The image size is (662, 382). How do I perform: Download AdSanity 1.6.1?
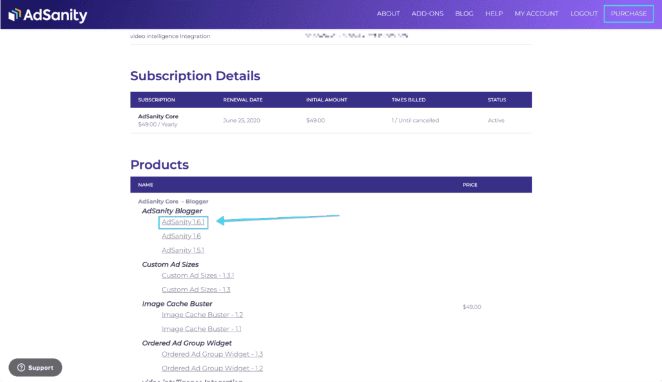[183, 222]
